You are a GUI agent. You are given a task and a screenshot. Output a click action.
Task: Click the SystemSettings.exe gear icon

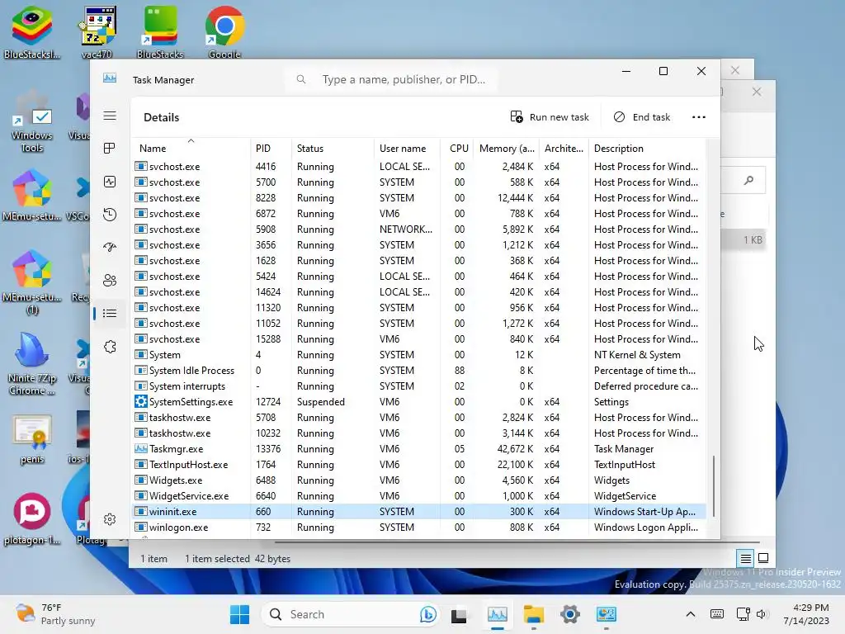tap(140, 402)
